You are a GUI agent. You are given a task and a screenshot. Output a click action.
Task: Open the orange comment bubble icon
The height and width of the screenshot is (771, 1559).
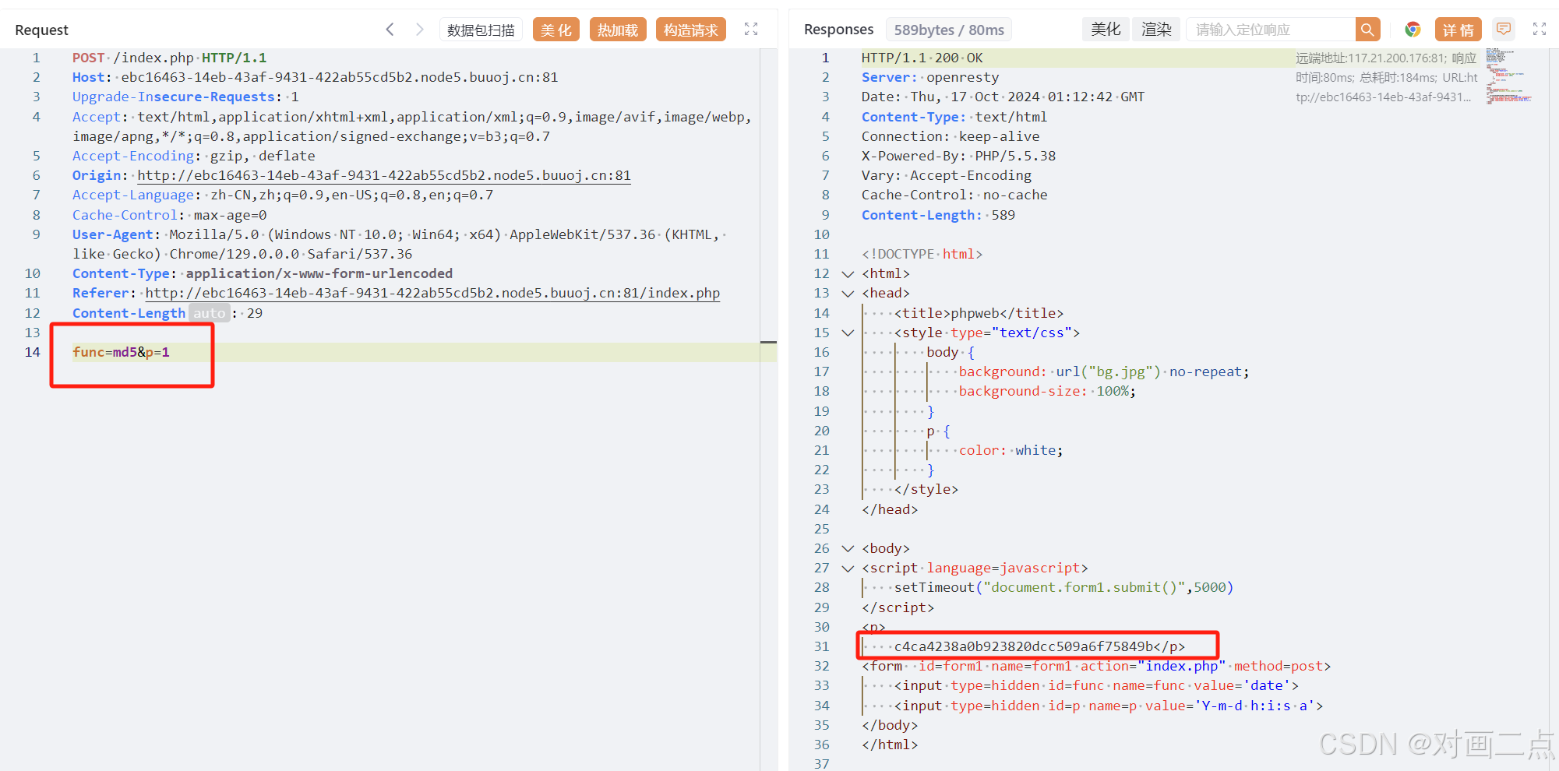pos(1504,30)
